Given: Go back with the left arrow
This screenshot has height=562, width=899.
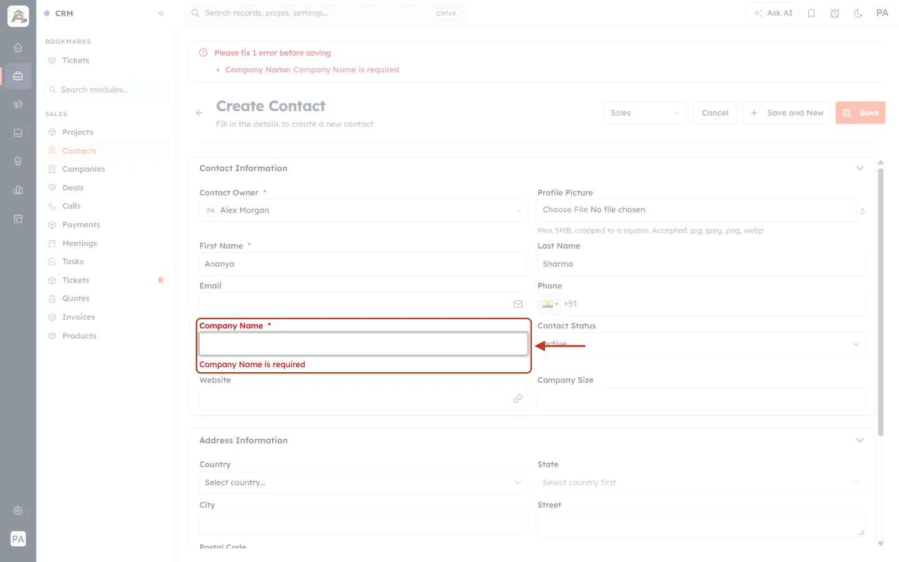Looking at the screenshot, I should pos(199,113).
